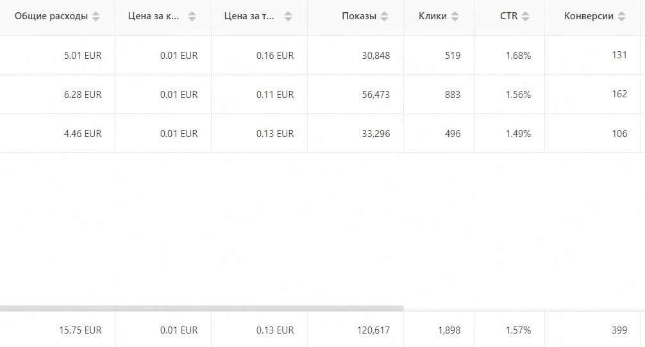Click the Клики column header label
The width and height of the screenshot is (645, 347).
[x=432, y=17]
